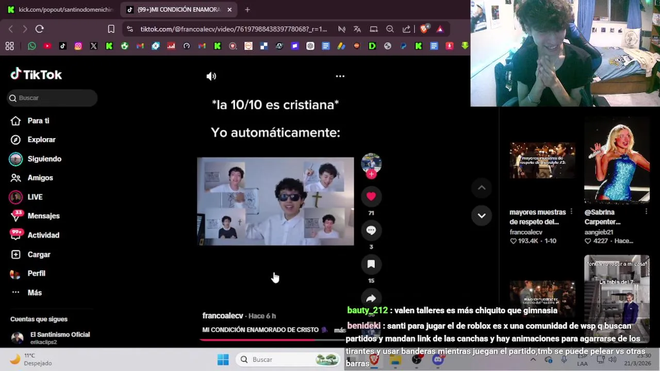Click the share page icon in address bar
The width and height of the screenshot is (660, 371).
406,29
